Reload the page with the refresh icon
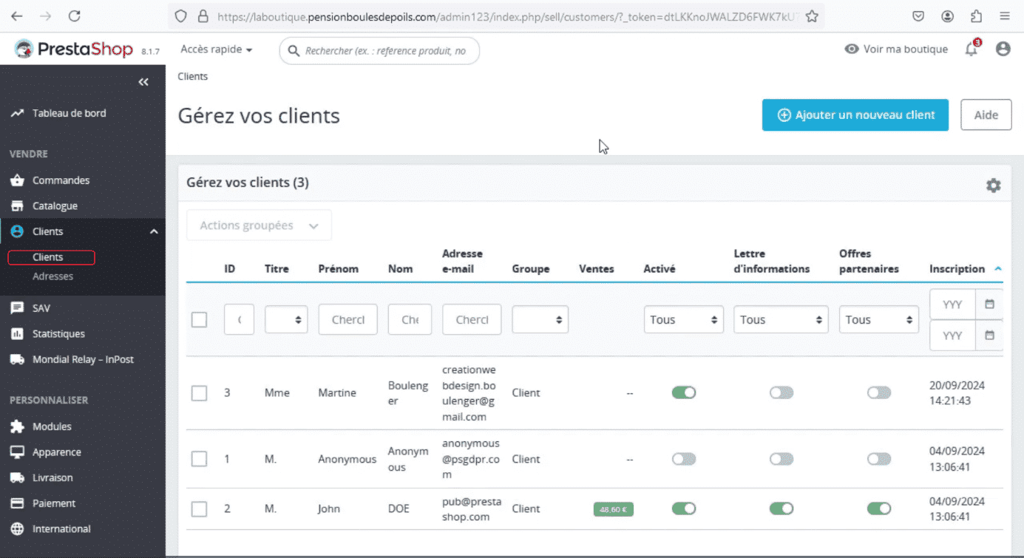Screen dimensions: 1024x558 [x=74, y=16]
